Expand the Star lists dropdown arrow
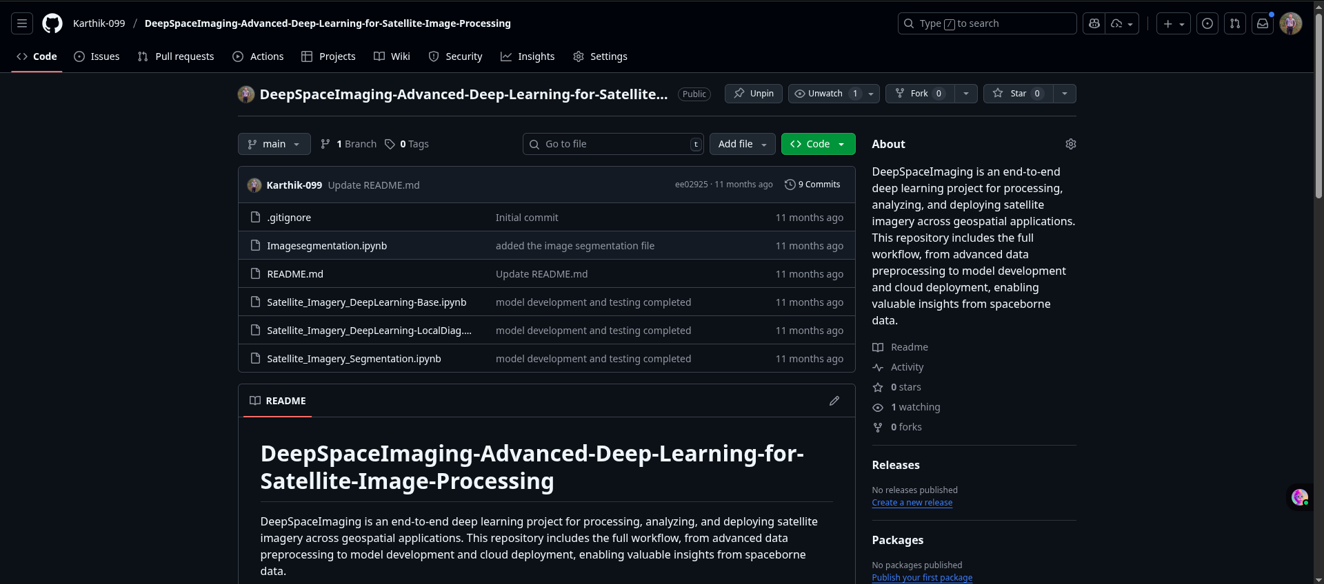The height and width of the screenshot is (584, 1324). pyautogui.click(x=1065, y=94)
